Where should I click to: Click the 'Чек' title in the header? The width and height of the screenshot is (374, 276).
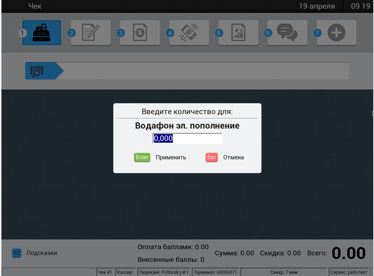click(35, 6)
